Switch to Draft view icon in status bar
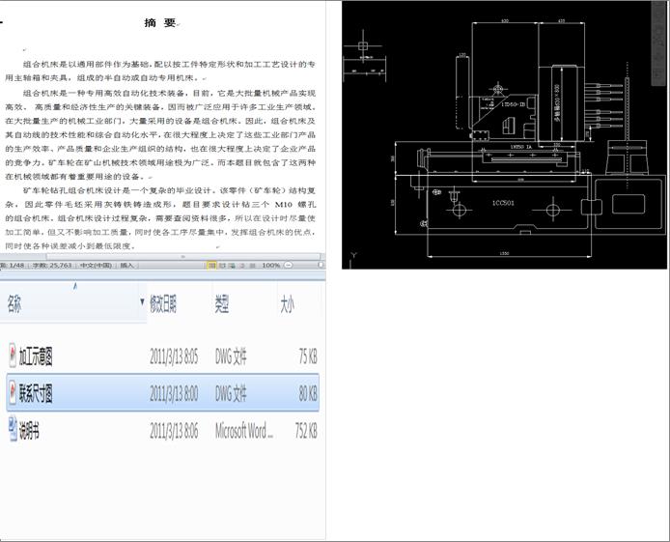 pyautogui.click(x=253, y=266)
